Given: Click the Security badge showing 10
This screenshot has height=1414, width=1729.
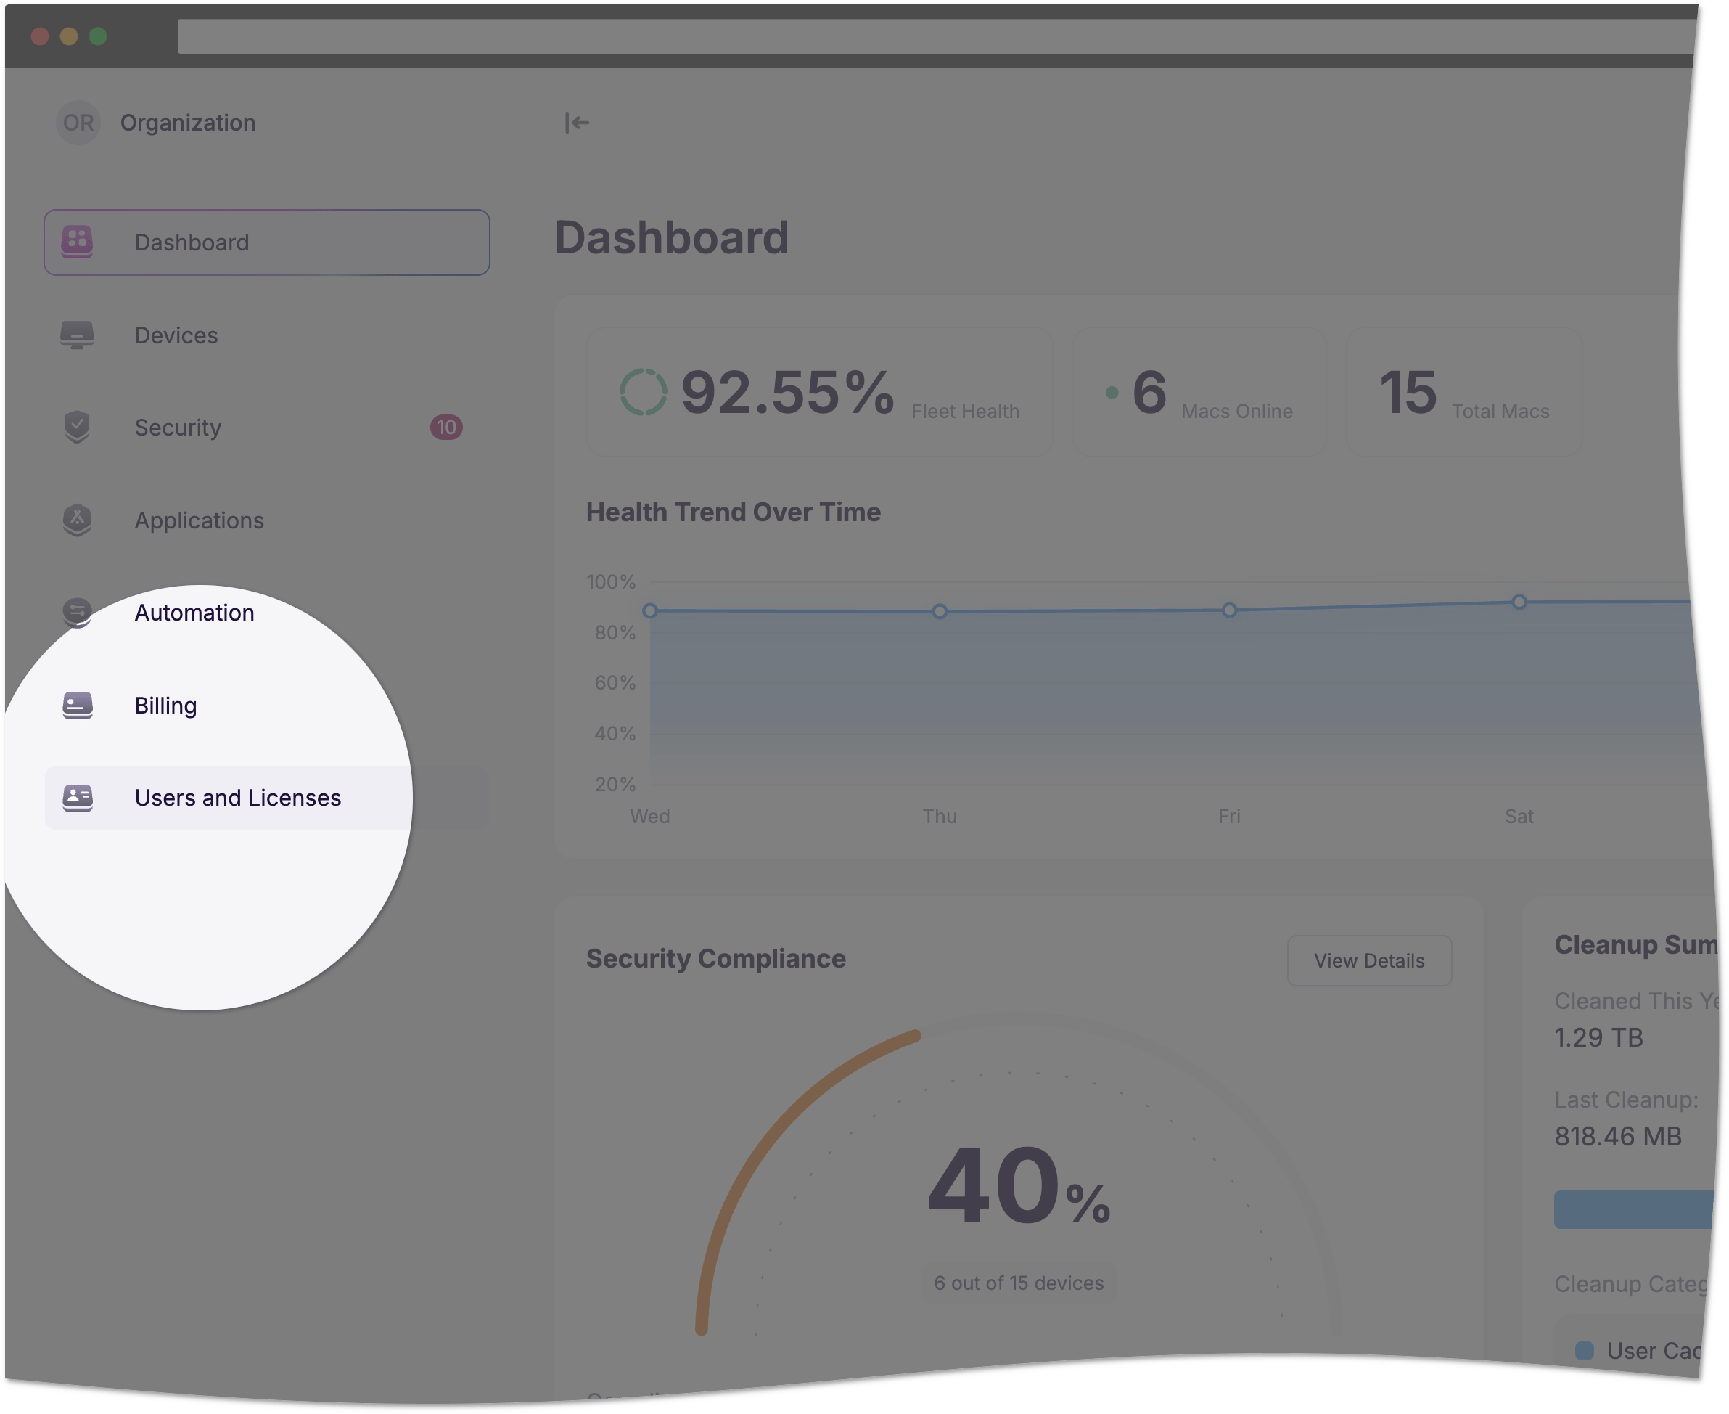Looking at the screenshot, I should point(446,427).
